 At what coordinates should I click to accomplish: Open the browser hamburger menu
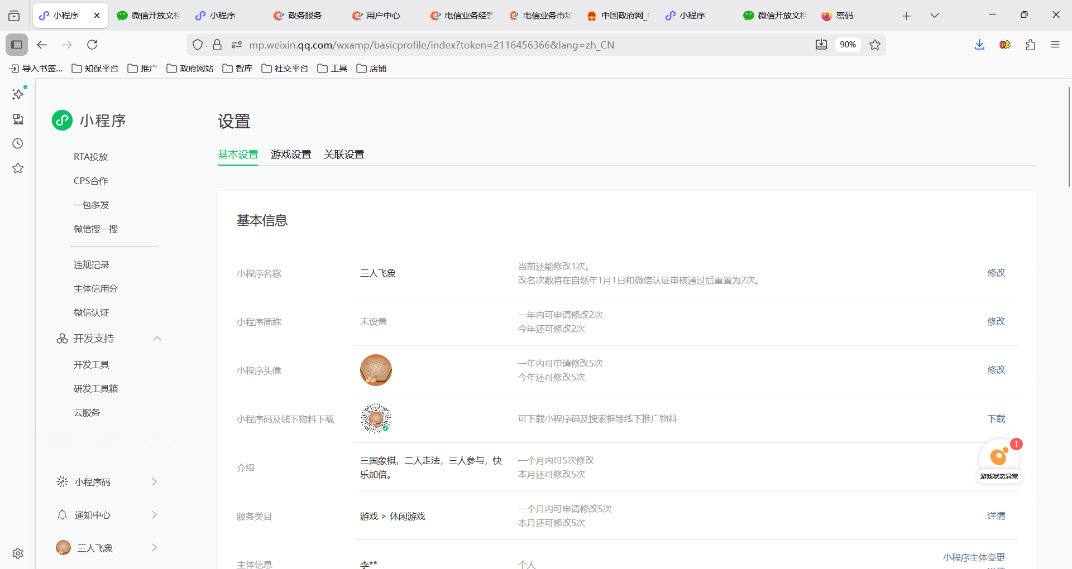pyautogui.click(x=1055, y=45)
